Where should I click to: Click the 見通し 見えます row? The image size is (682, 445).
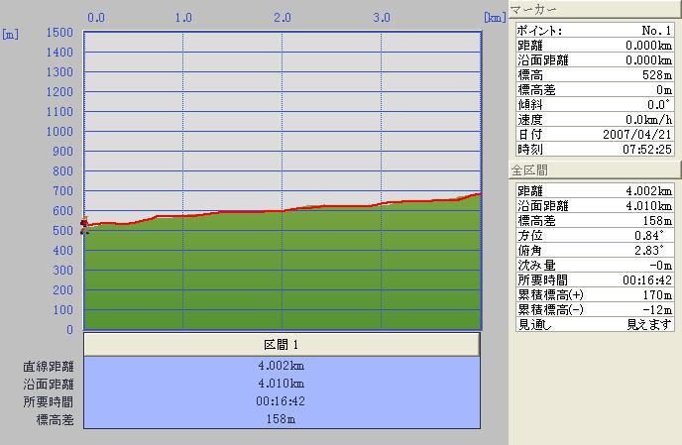point(595,324)
